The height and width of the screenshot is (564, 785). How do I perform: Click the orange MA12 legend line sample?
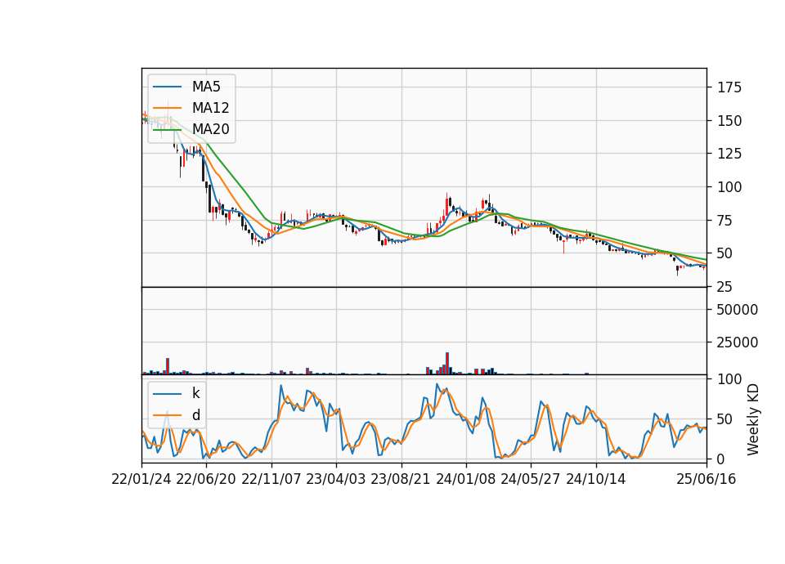[167, 108]
